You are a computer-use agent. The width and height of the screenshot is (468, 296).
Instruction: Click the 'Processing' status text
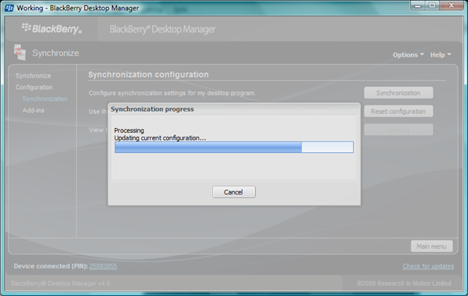click(129, 130)
